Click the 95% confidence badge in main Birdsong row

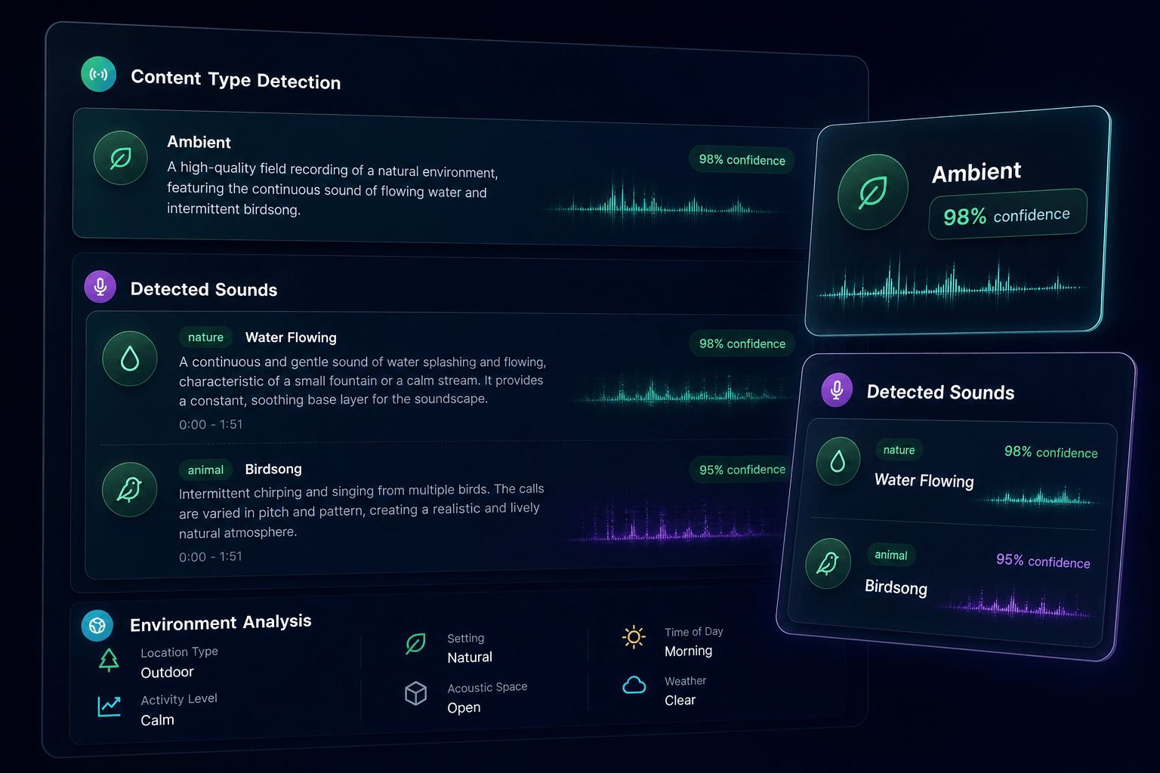point(742,470)
